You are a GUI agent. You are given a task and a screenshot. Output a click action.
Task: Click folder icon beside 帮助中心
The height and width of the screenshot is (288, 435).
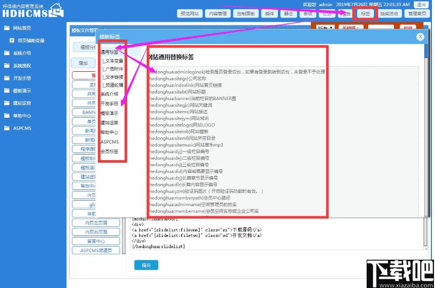(x=6, y=116)
